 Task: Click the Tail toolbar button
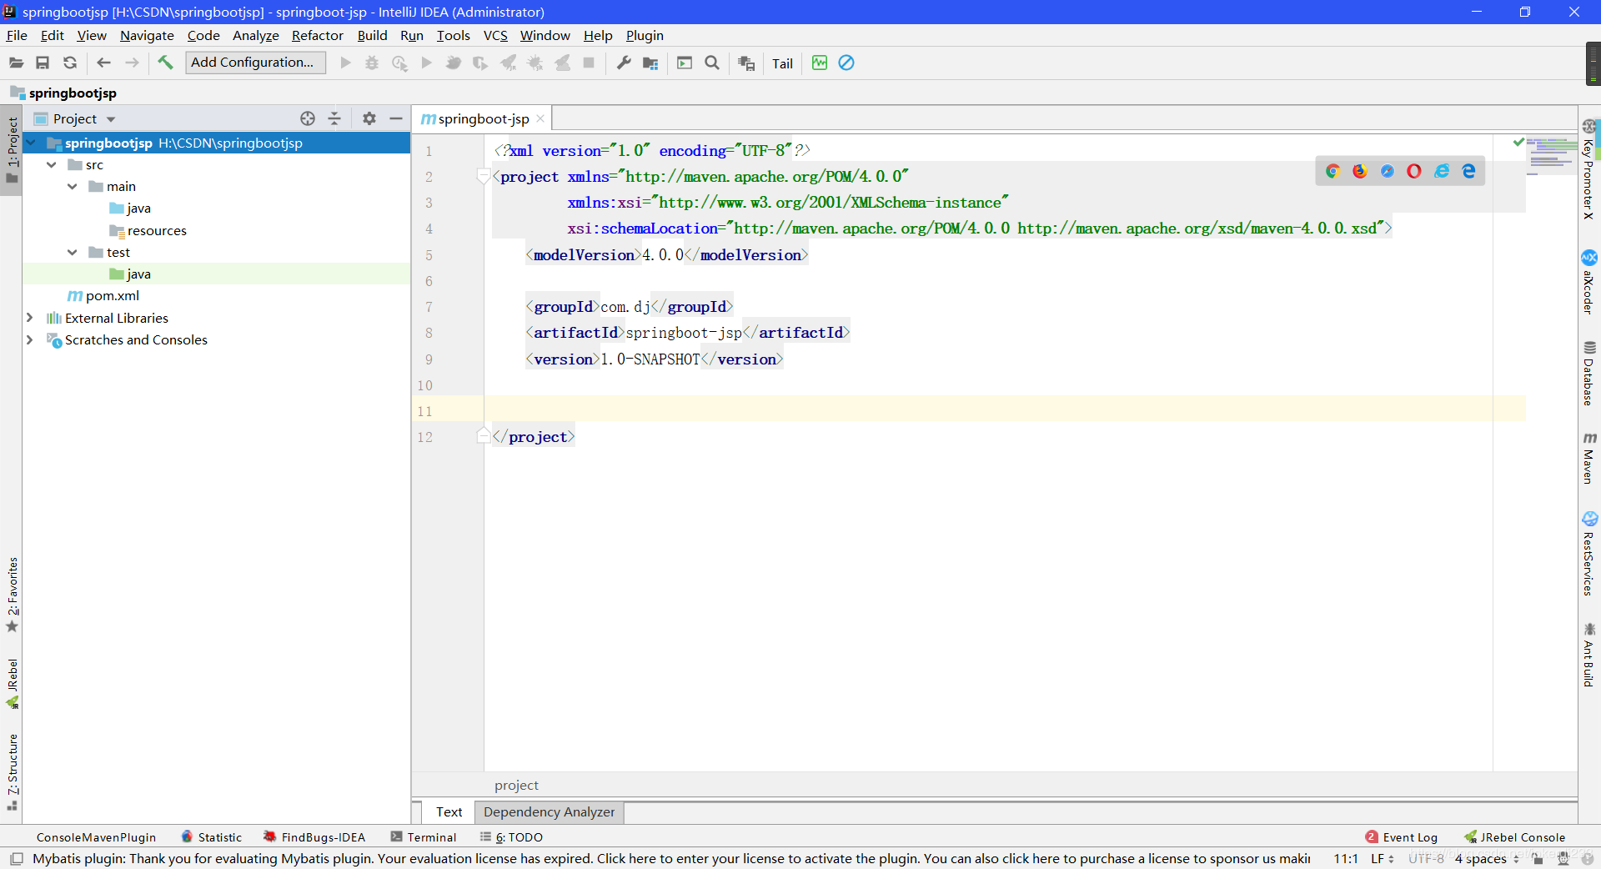coord(782,63)
